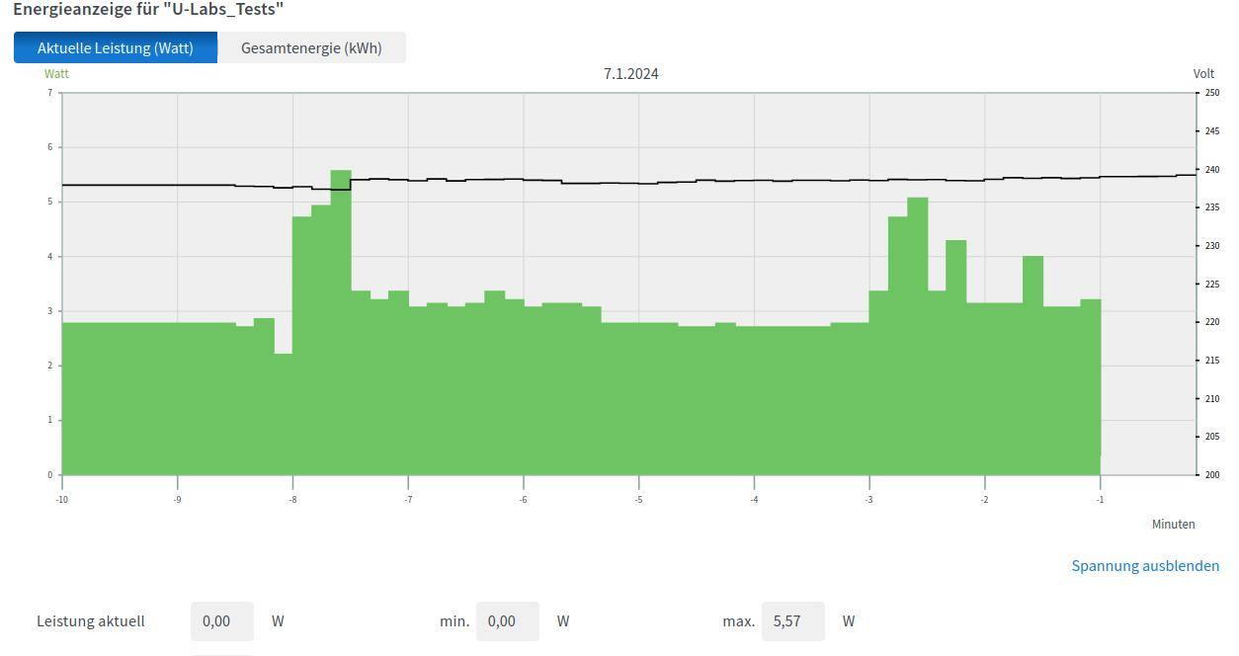Click the 7 tick on Watt axis
1239x656 pixels.
(49, 93)
